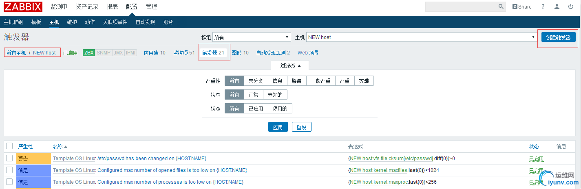Set severity filter to 严重
The height and width of the screenshot is (189, 581).
point(345,81)
